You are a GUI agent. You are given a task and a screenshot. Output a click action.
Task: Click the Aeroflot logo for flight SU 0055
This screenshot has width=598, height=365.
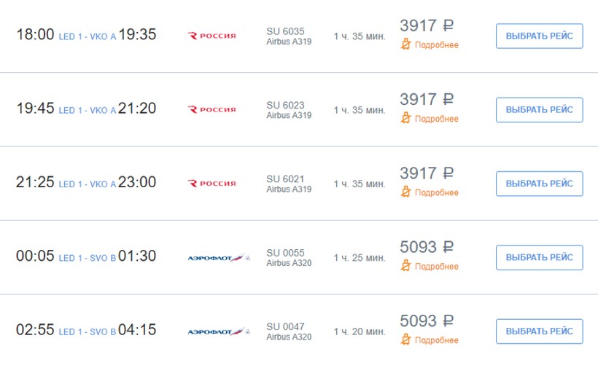(219, 258)
